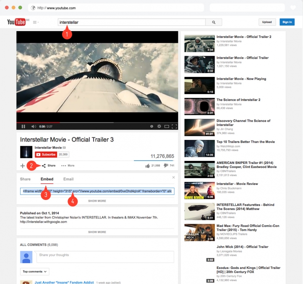The width and height of the screenshot is (303, 284).
Task: Click the heart icon in browser bar
Action: pos(293,8)
